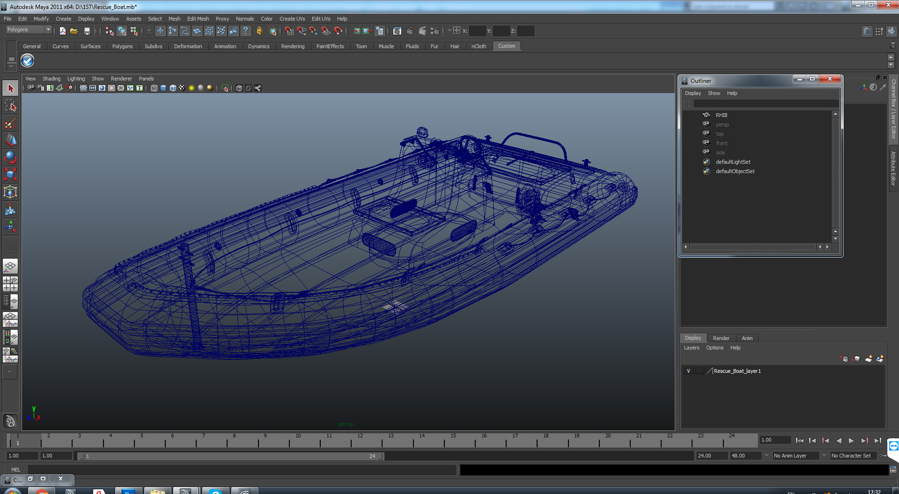
Task: Choose the Lasso select tool
Action: coord(10,106)
